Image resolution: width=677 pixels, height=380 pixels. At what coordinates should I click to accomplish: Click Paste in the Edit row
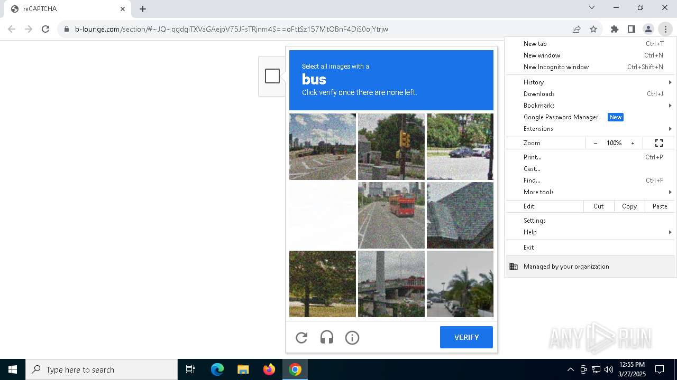660,206
